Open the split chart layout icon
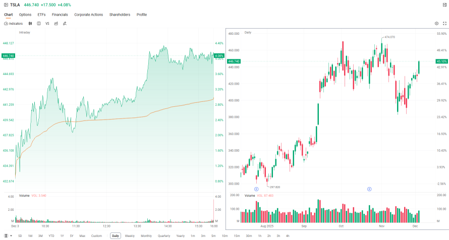The height and width of the screenshot is (240, 449). click(x=39, y=24)
